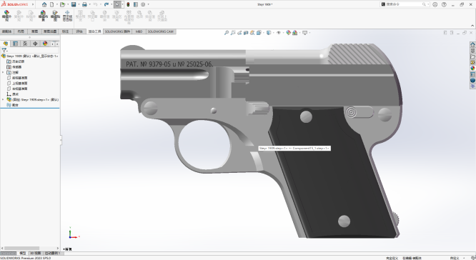
Task: Open PropertyManager panel tab
Action: coord(16,44)
